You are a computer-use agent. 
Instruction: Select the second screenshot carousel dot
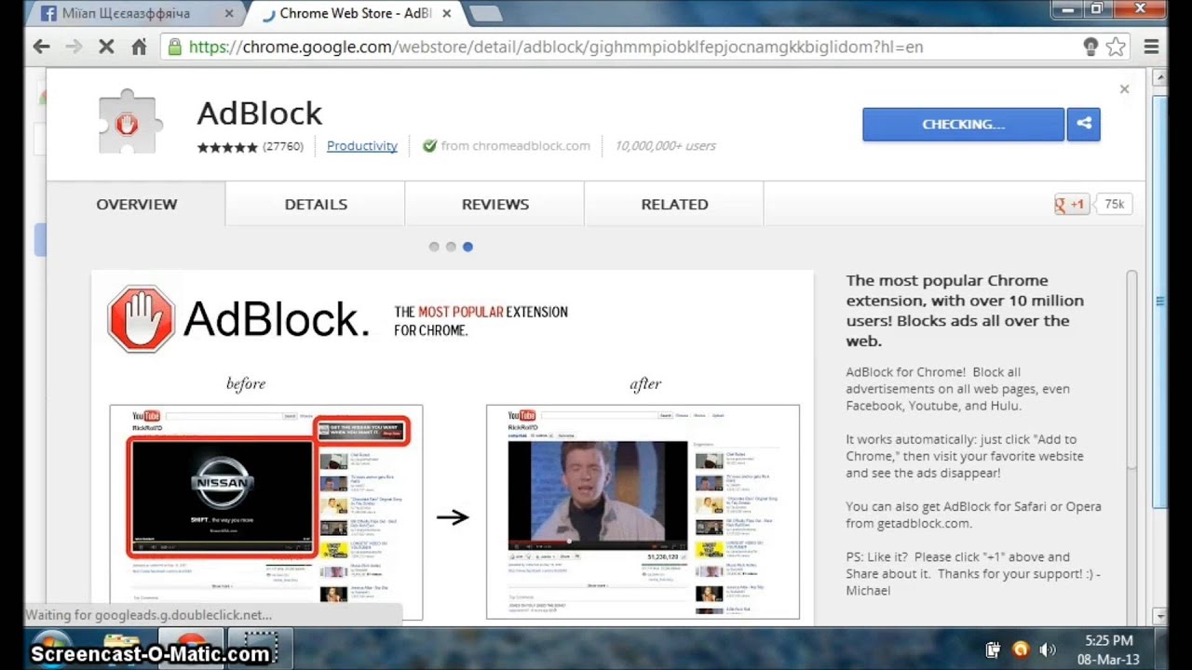point(451,247)
